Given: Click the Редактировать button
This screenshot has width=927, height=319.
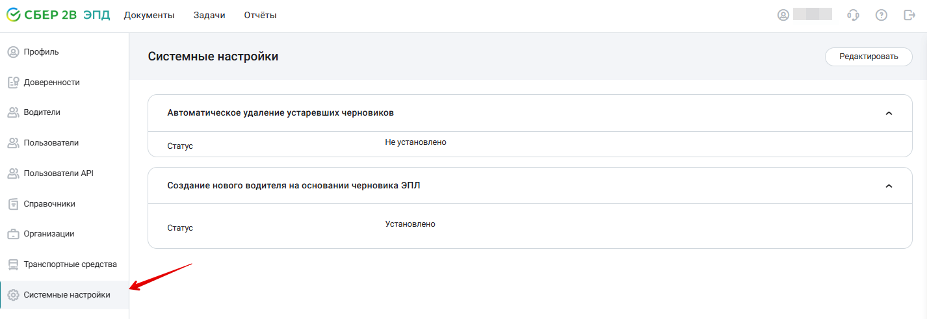Looking at the screenshot, I should click(868, 57).
